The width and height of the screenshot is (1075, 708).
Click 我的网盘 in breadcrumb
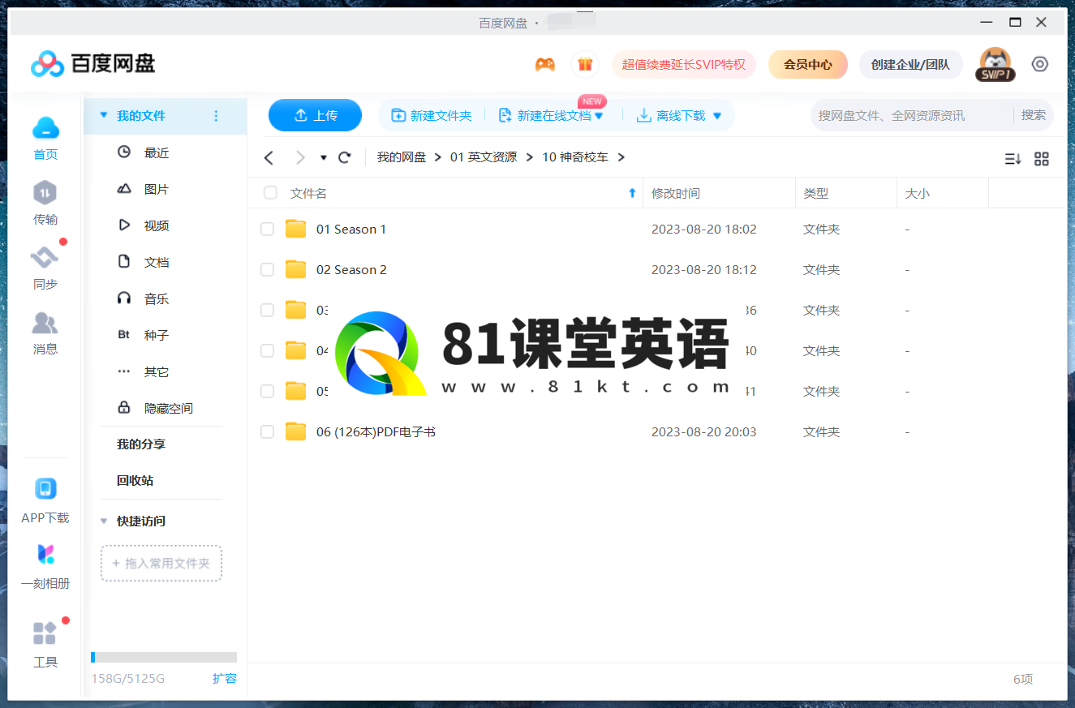402,157
